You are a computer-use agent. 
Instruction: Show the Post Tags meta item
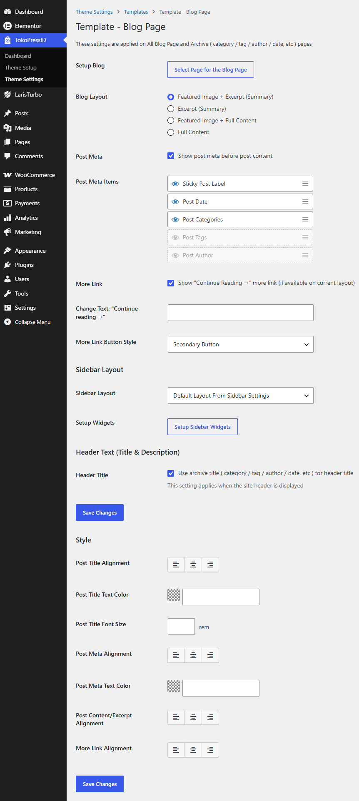tap(175, 237)
